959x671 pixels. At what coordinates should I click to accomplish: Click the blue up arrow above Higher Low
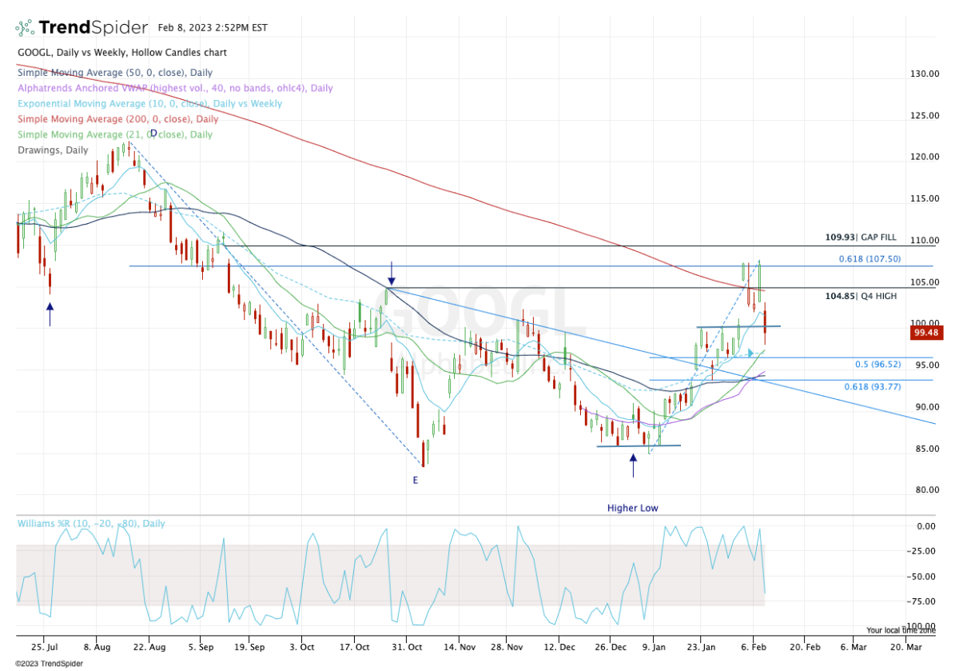click(x=633, y=465)
